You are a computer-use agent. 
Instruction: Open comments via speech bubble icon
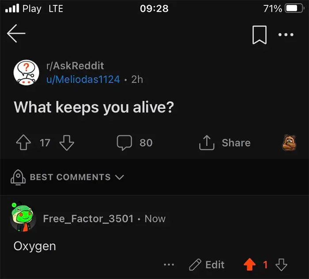pyautogui.click(x=124, y=143)
